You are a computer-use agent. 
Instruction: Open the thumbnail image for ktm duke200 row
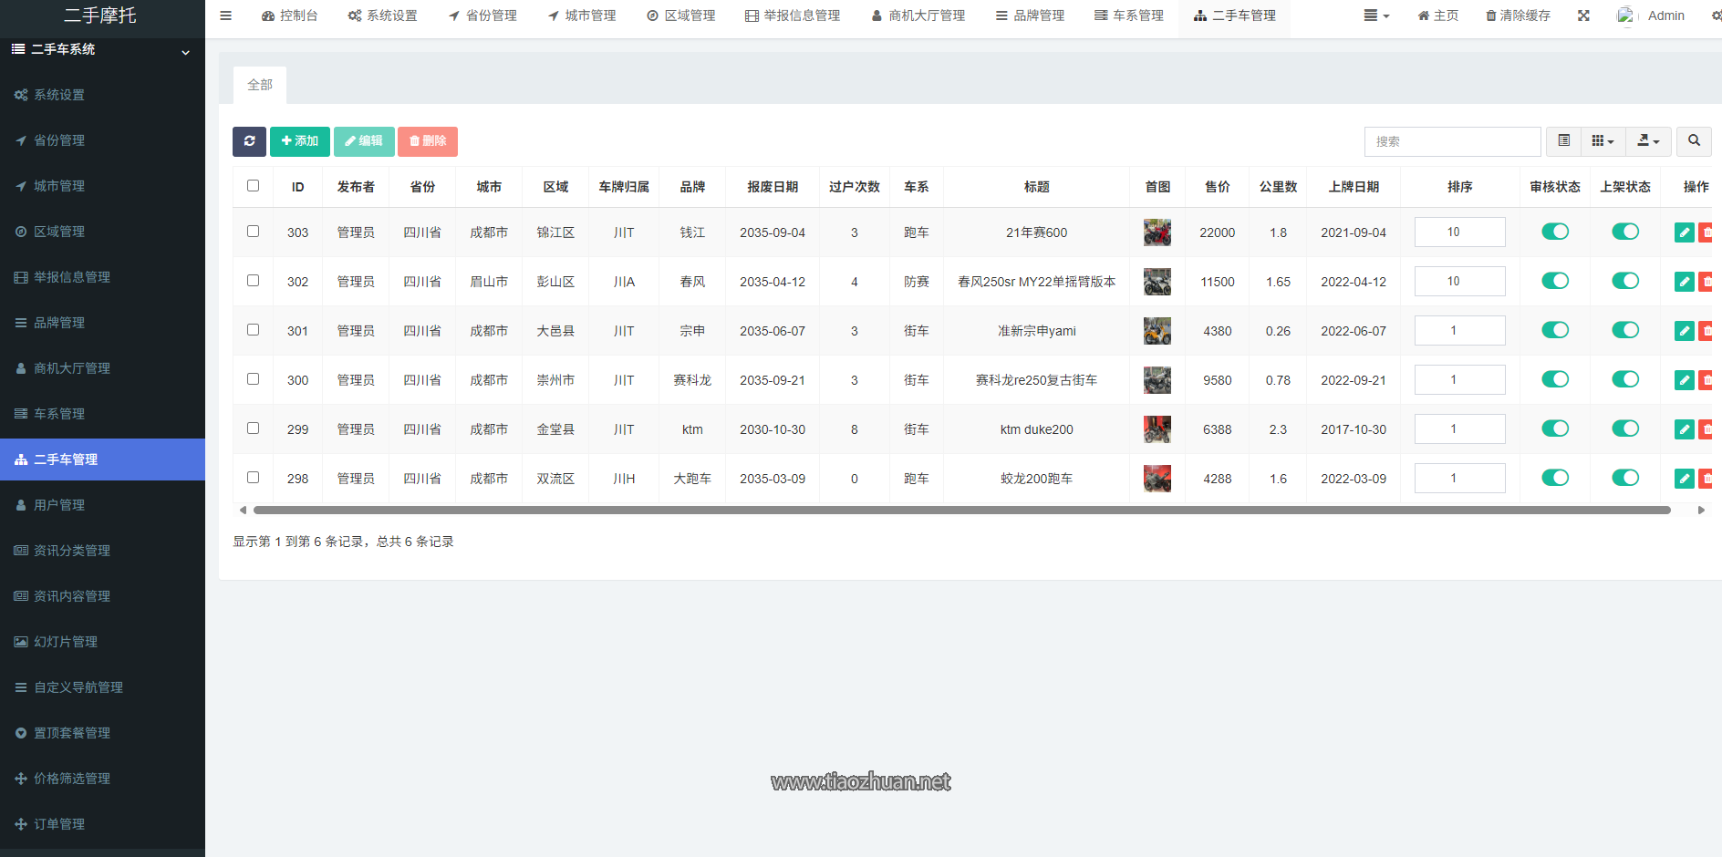click(1157, 429)
